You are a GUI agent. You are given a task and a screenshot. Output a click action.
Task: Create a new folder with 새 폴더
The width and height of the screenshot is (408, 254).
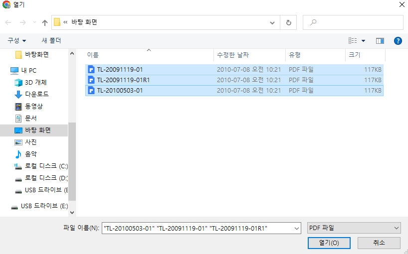51,40
